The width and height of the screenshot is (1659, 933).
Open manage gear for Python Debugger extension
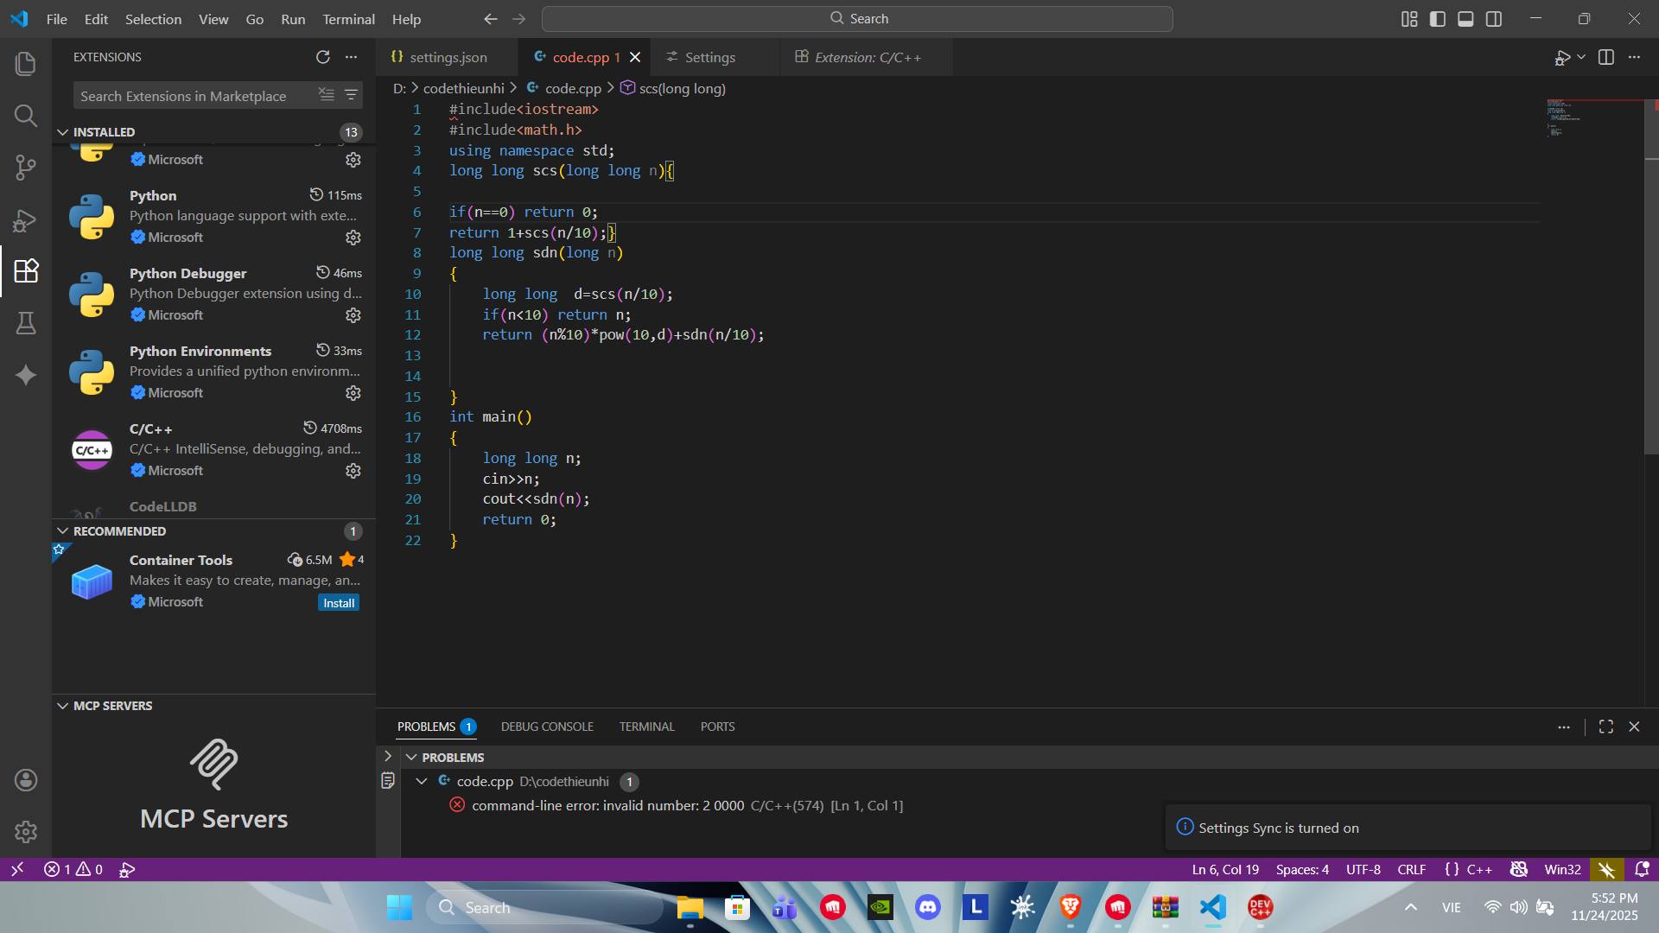(353, 315)
